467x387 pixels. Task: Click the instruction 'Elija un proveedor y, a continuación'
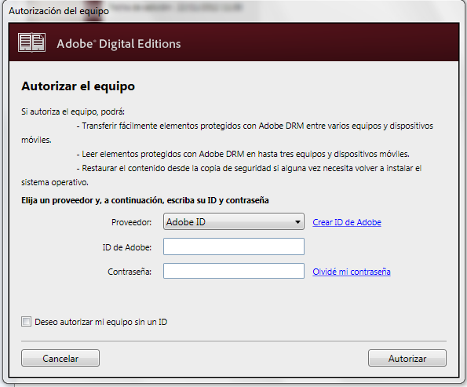145,200
